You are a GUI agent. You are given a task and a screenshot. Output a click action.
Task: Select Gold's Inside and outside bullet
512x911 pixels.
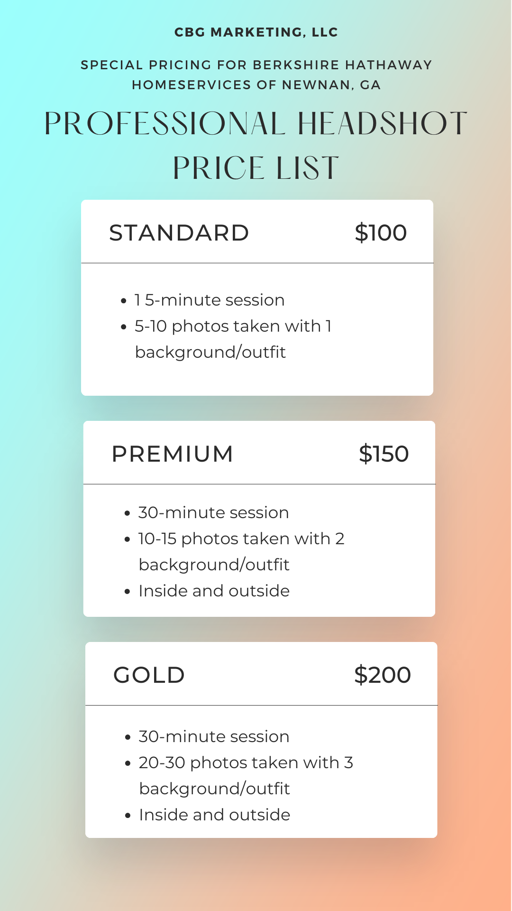pyautogui.click(x=214, y=815)
